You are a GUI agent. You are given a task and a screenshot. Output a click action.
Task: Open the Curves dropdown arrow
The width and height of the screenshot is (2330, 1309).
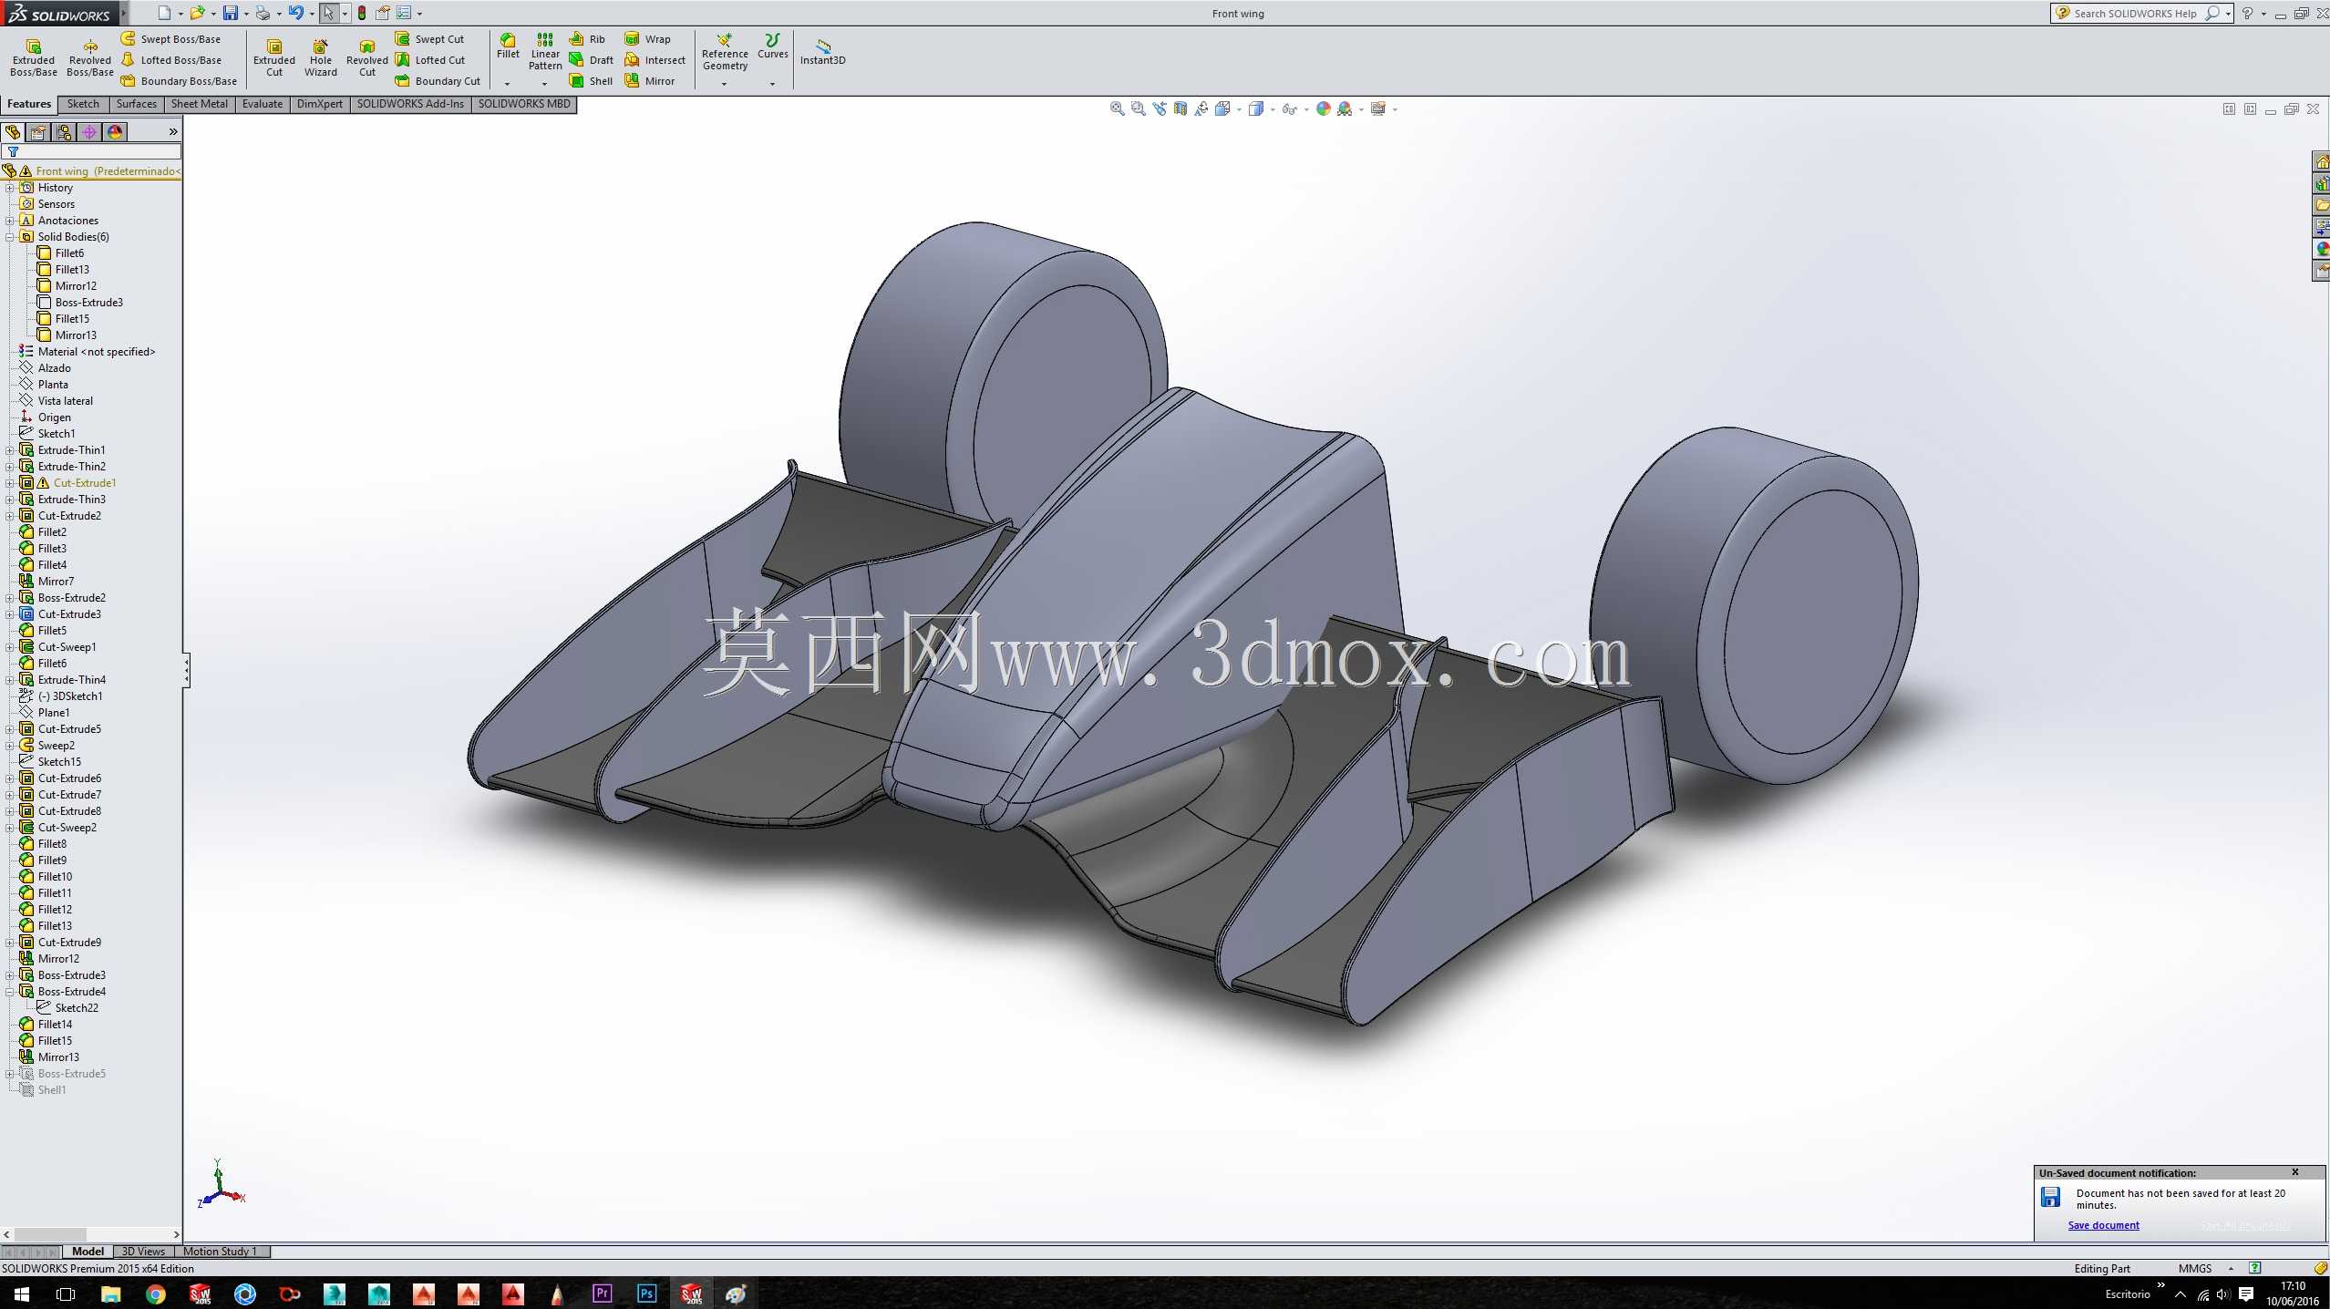point(772,84)
